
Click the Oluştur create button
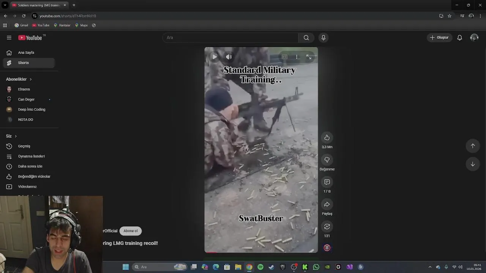click(x=439, y=38)
